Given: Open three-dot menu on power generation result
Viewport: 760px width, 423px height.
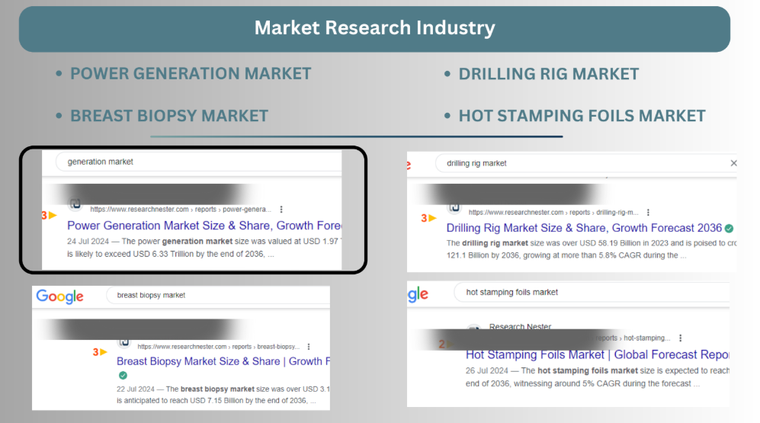Looking at the screenshot, I should click(x=281, y=209).
